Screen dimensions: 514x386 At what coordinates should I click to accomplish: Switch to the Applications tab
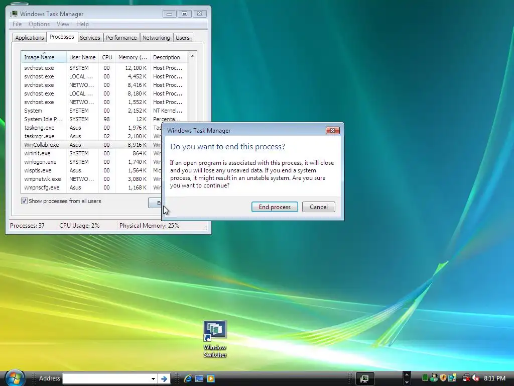(30, 38)
